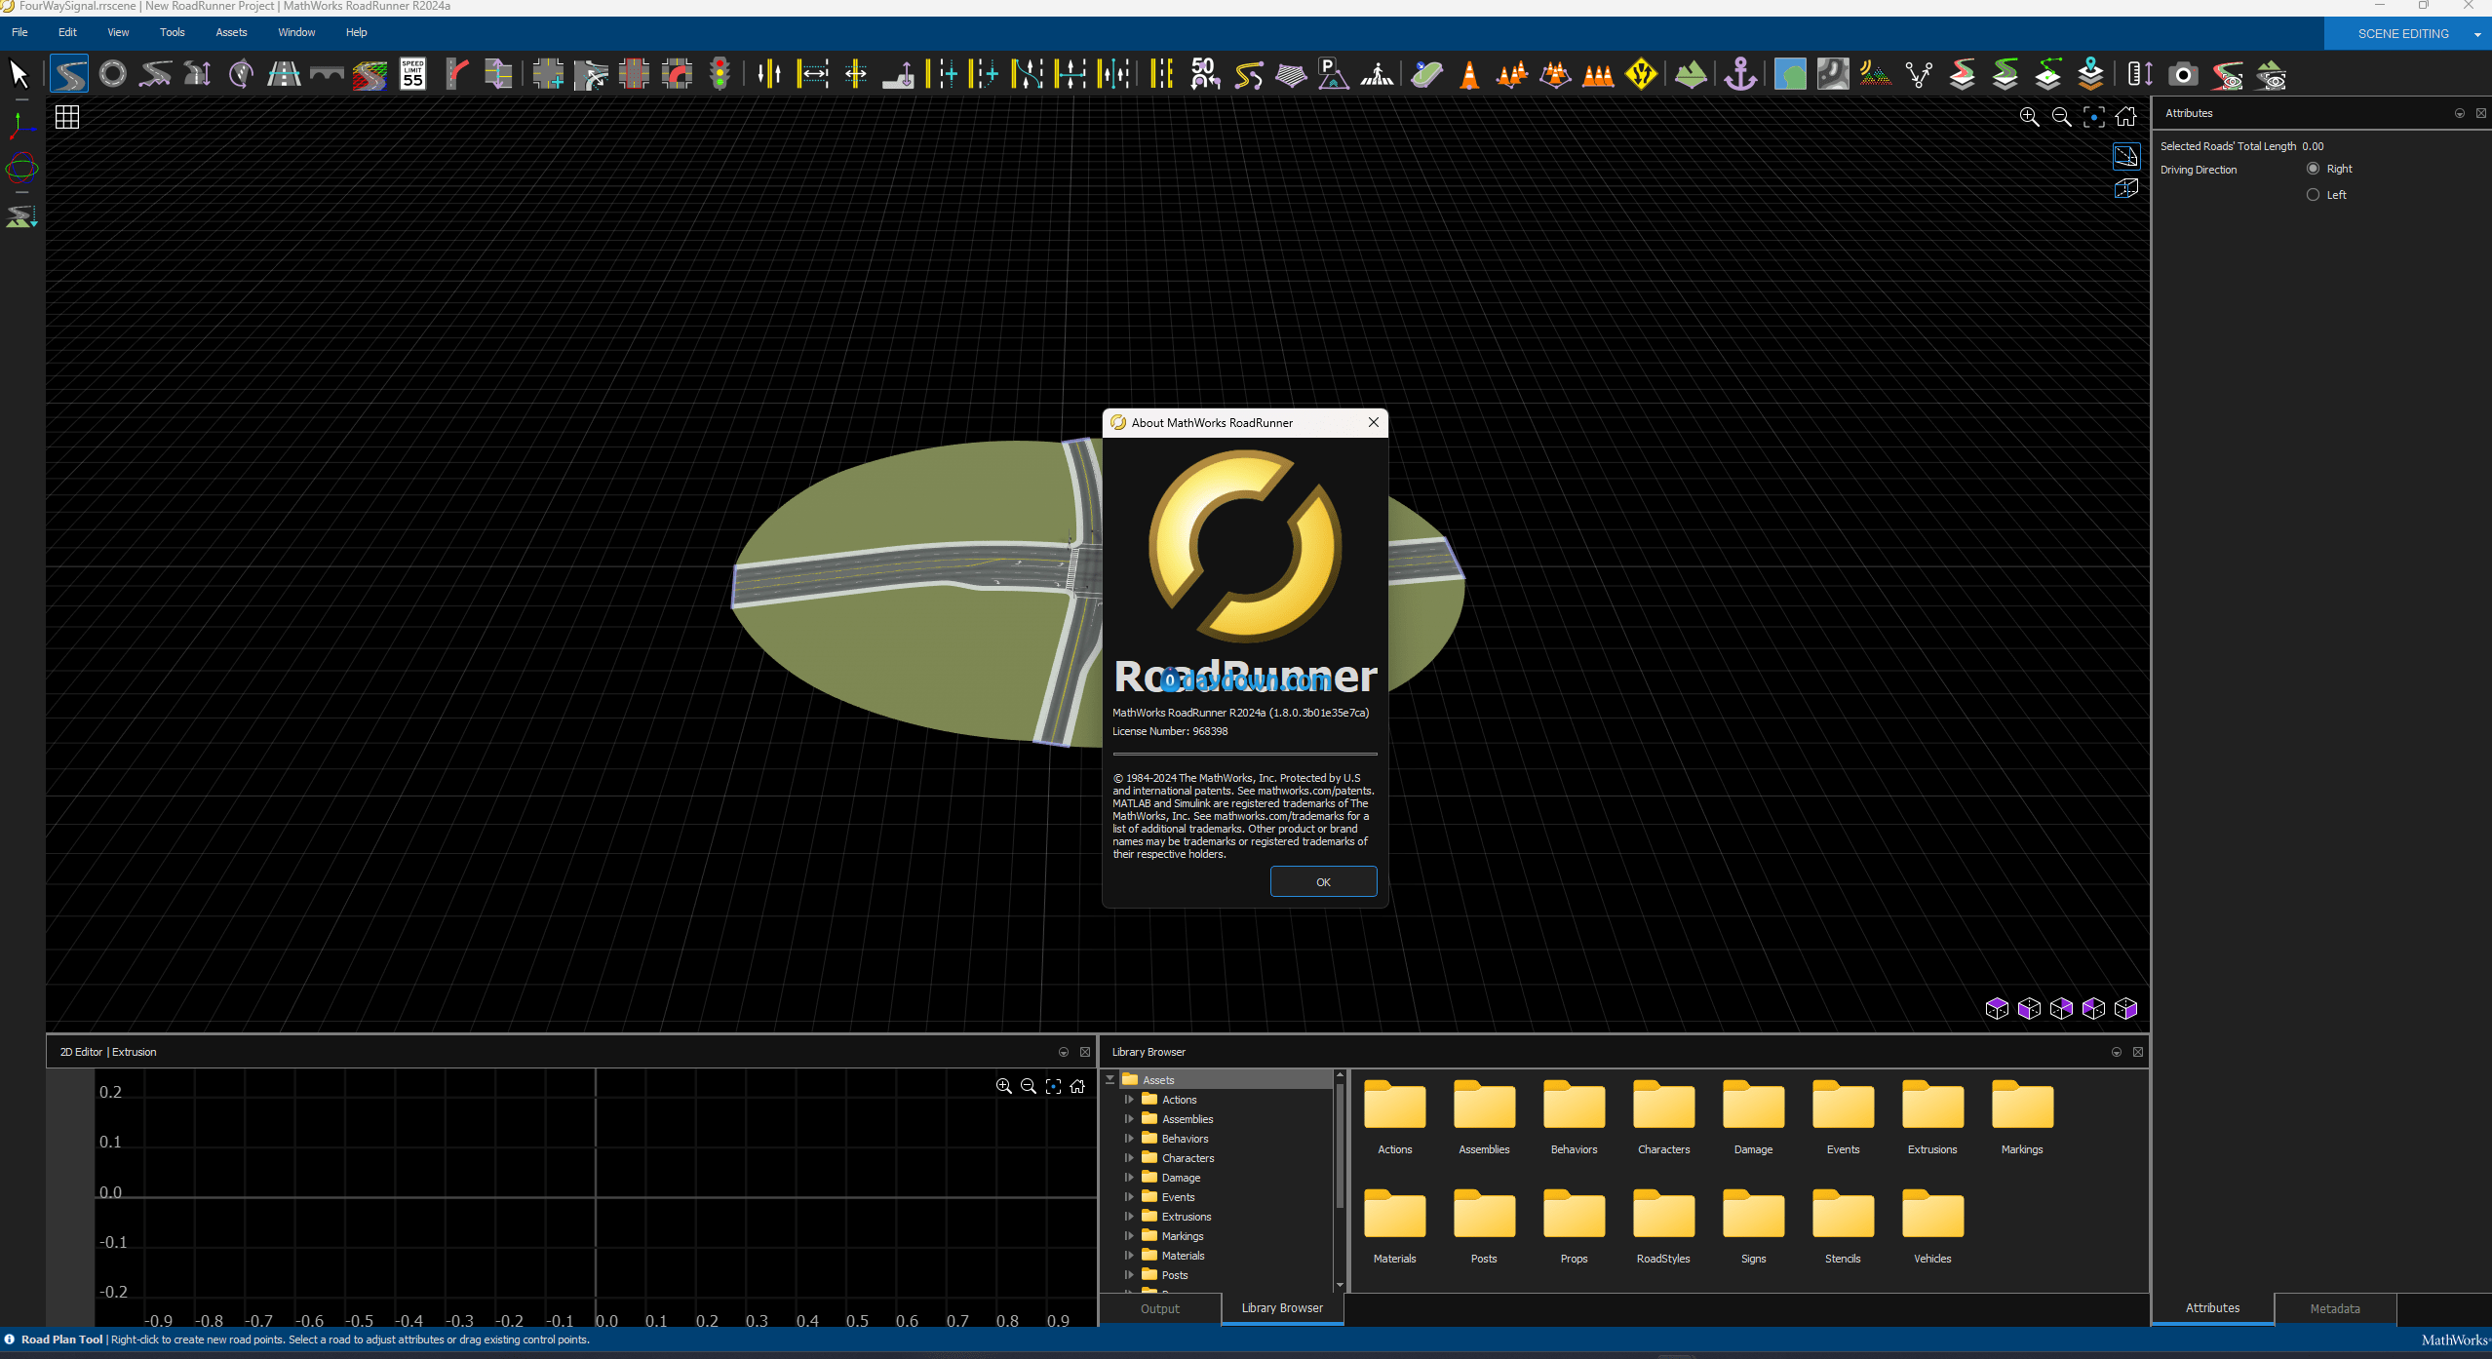Select the camera screenshot tool
2492x1359 pixels.
pos(2183,74)
